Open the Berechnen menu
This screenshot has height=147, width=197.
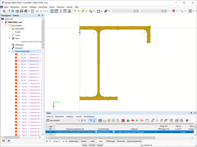43,7
